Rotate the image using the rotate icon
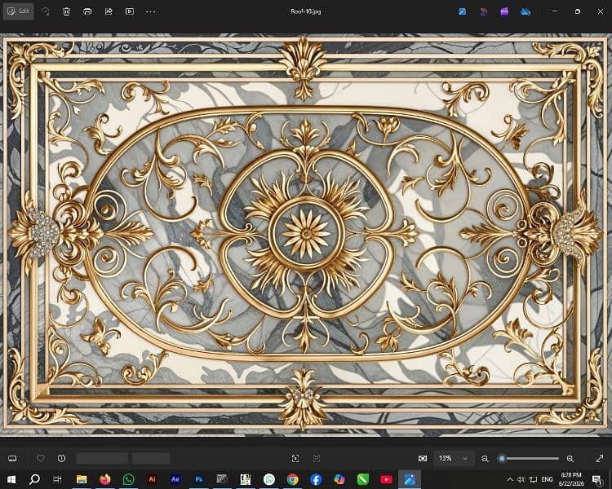612x489 pixels. click(x=46, y=11)
